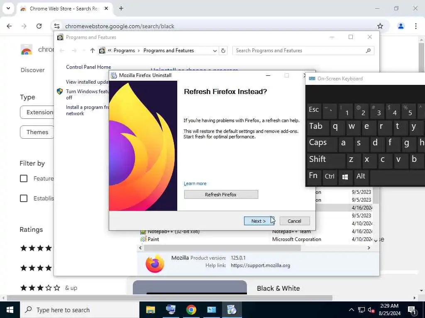Select the Extensions type filter
425x318 pixels.
click(x=37, y=112)
